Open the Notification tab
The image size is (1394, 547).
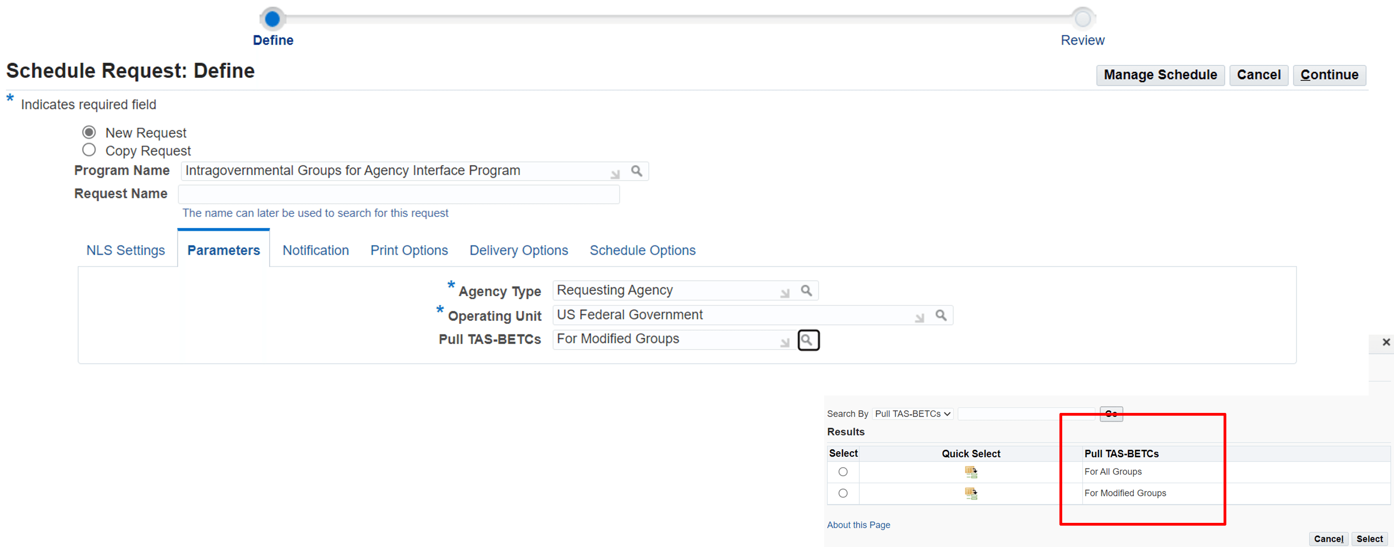pos(316,250)
